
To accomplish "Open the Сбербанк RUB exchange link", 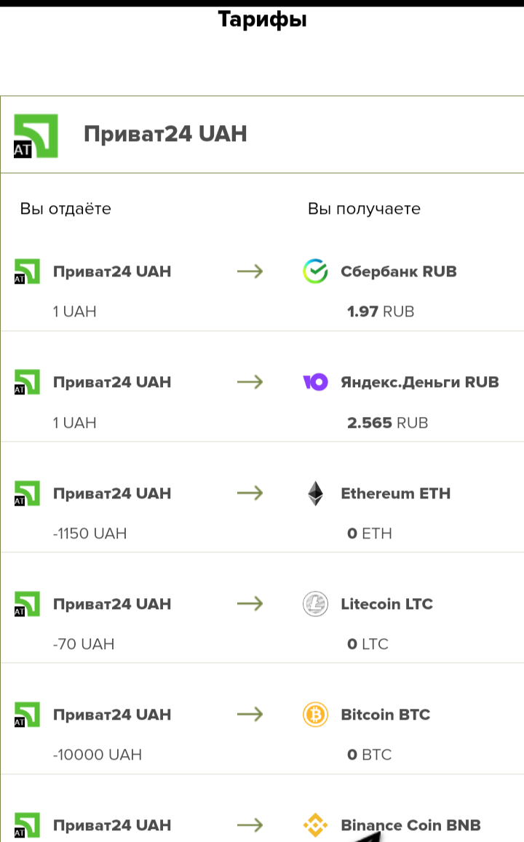I will 398,271.
